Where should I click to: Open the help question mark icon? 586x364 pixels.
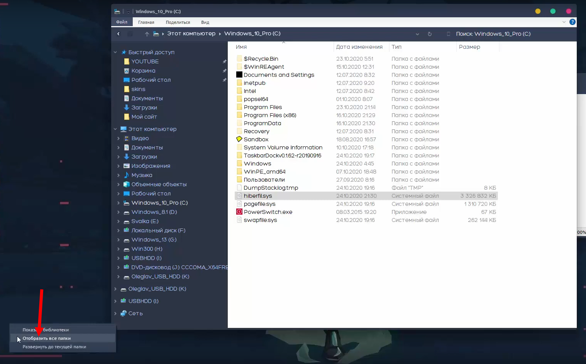pyautogui.click(x=573, y=22)
